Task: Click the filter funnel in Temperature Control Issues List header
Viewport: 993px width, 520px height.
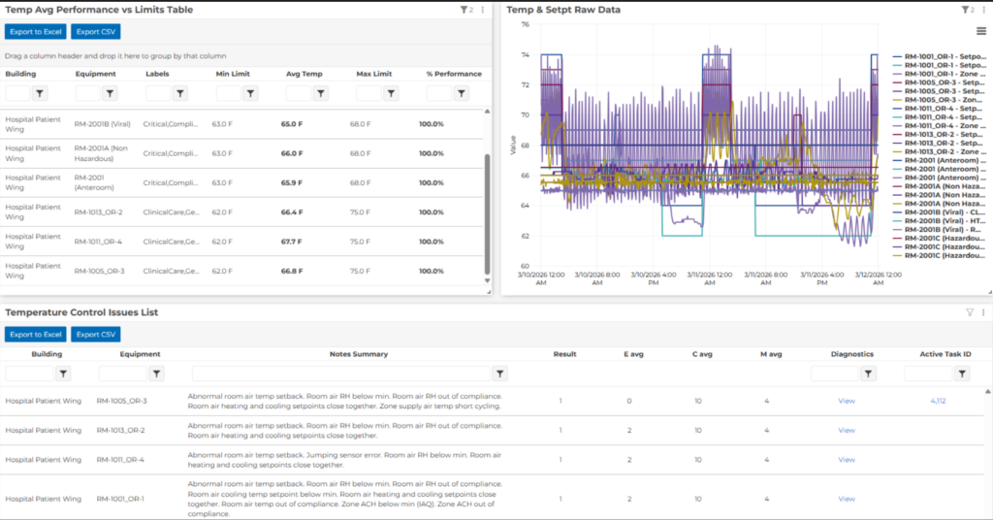Action: point(969,312)
